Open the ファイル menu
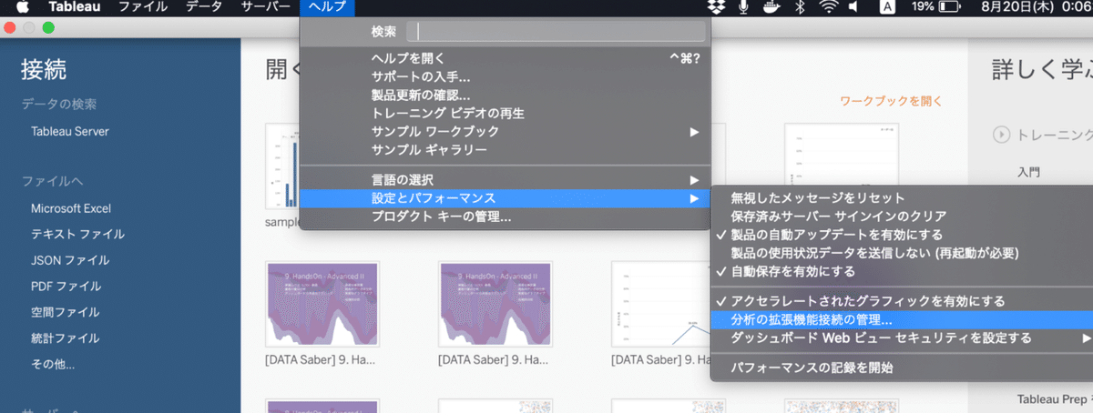The image size is (1093, 413). [x=143, y=7]
